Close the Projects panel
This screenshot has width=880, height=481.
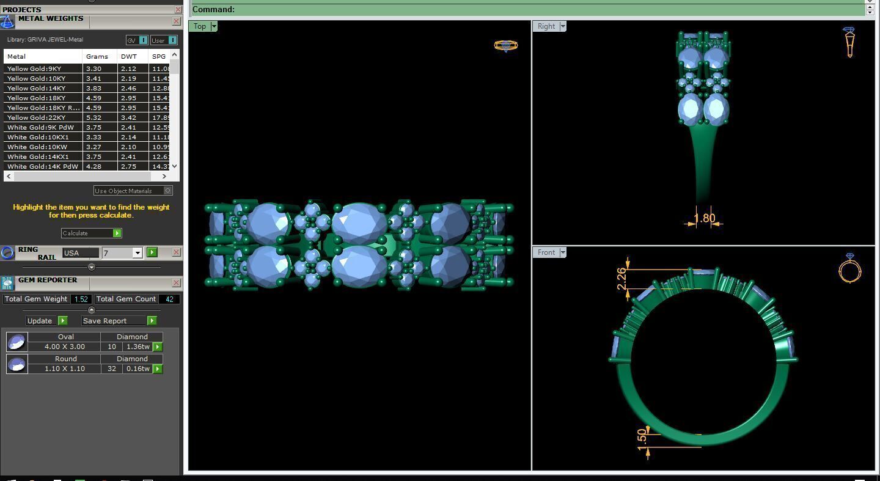click(178, 10)
